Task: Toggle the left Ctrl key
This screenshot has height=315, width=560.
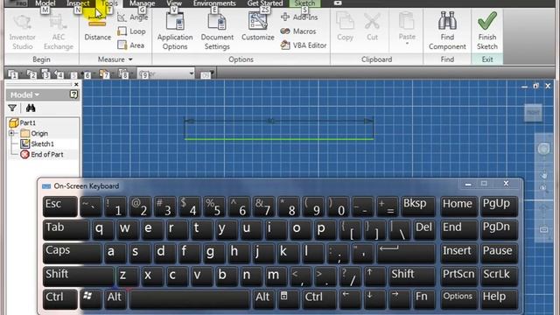Action: tap(60, 299)
